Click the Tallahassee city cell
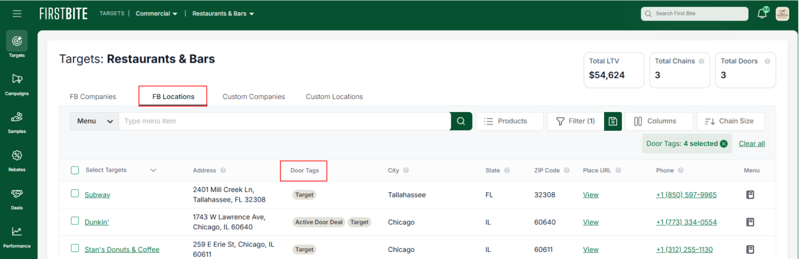 (407, 195)
